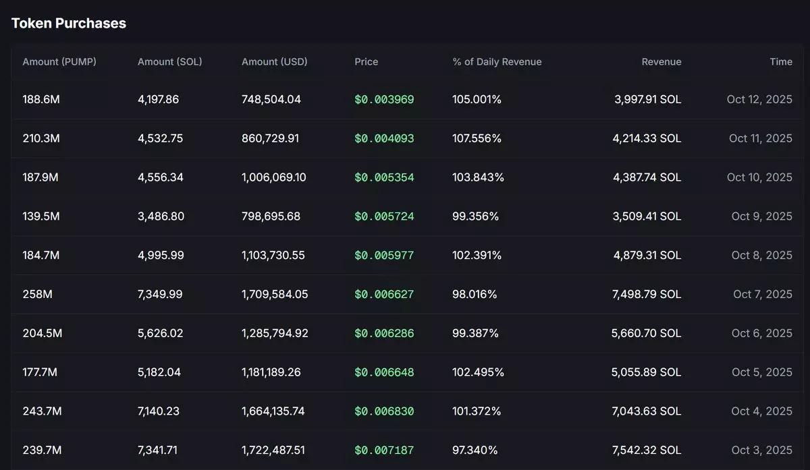810x470 pixels.
Task: Click the 107.556% daily revenue cell
Action: [477, 139]
